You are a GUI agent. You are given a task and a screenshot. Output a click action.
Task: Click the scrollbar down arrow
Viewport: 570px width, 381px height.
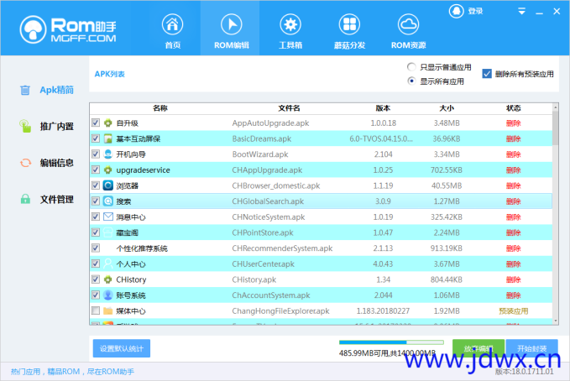(x=555, y=321)
